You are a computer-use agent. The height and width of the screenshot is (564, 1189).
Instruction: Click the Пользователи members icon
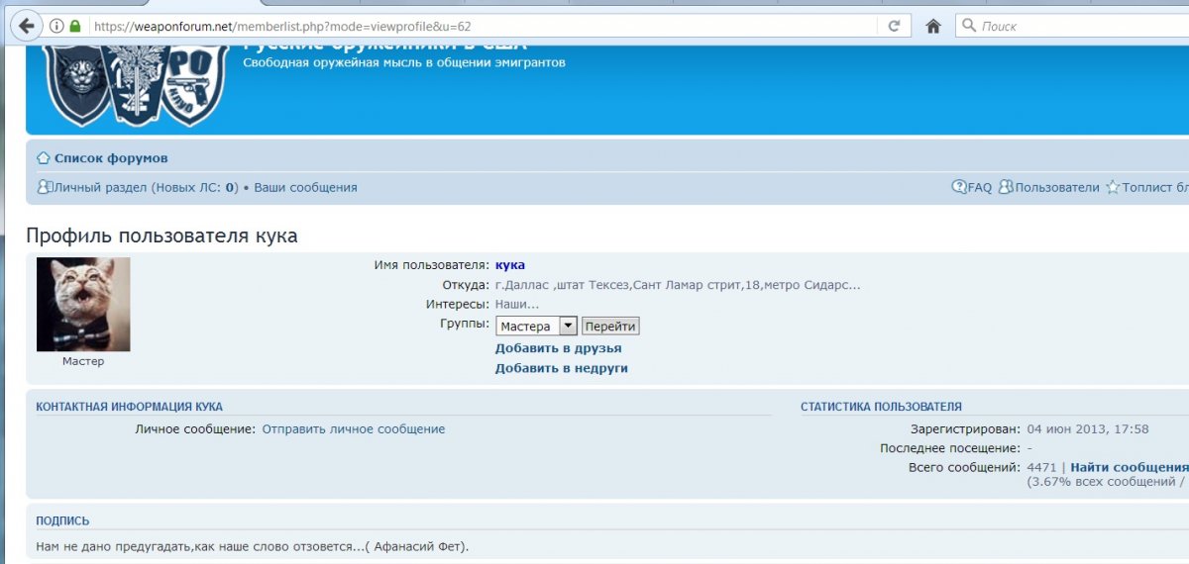[1006, 187]
